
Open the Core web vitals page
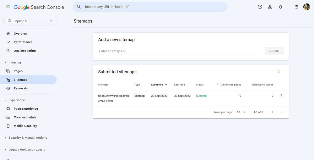pos(25,117)
